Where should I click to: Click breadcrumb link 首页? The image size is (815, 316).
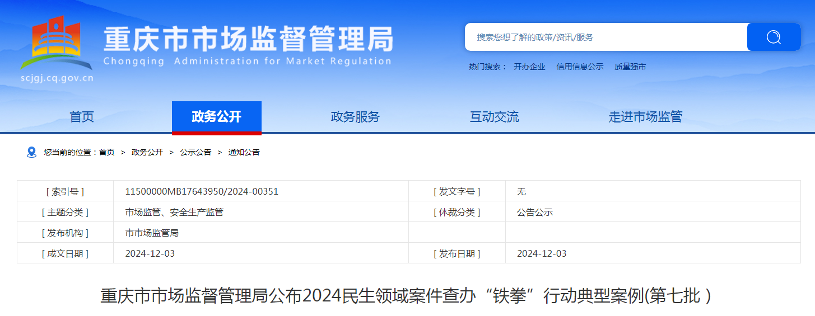(107, 152)
